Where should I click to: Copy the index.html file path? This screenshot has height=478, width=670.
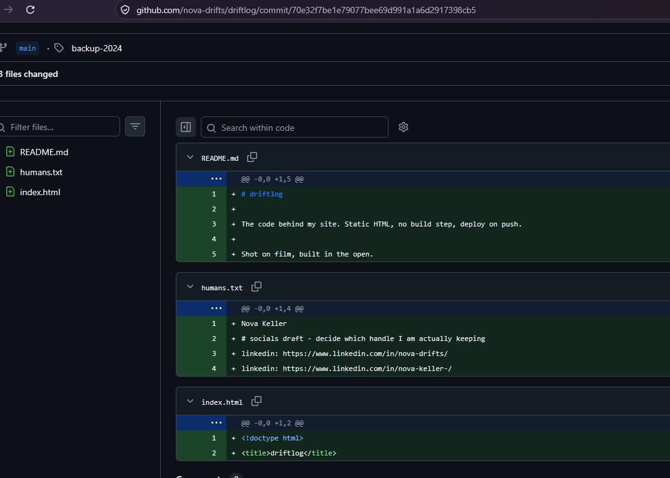[x=256, y=401]
